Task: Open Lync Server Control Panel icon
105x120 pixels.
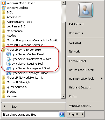Action: [9, 54]
